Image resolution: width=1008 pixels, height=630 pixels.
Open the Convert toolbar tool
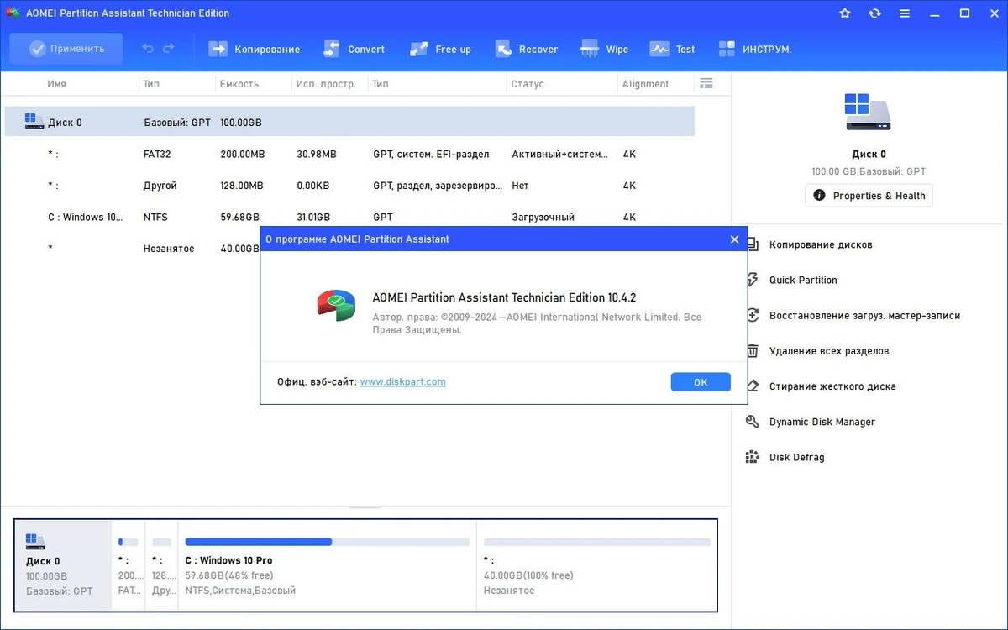354,49
